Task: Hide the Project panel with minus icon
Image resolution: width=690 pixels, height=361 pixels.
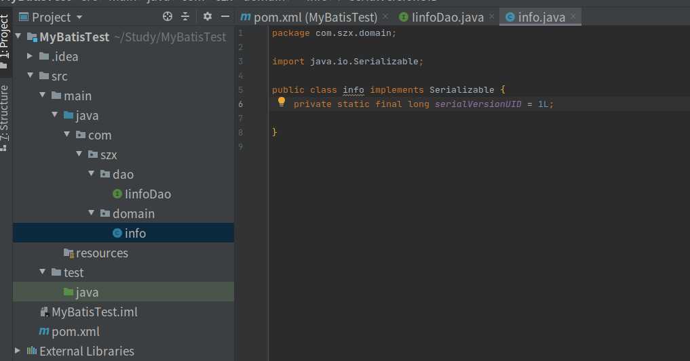Action: pyautogui.click(x=225, y=17)
